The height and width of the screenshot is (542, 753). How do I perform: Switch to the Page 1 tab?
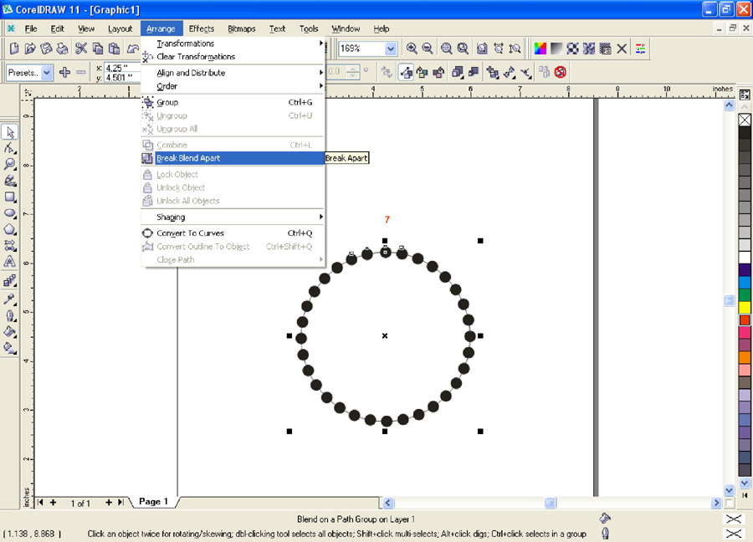coord(153,502)
